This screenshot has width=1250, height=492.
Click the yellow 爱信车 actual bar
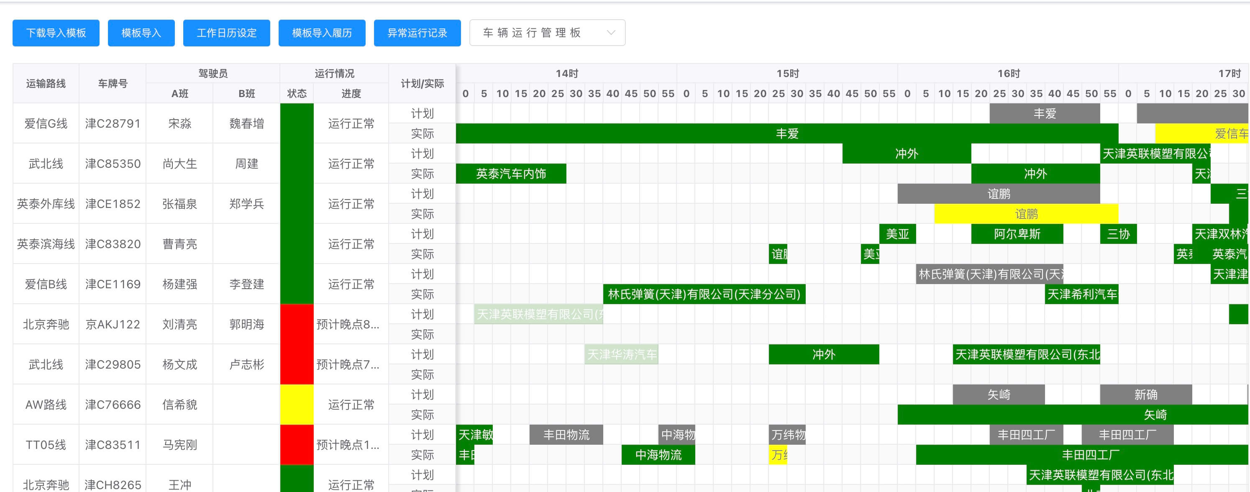coord(1201,133)
